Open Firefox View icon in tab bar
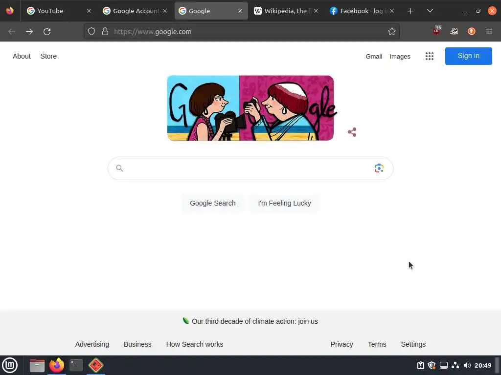The height and width of the screenshot is (375, 501). point(10,11)
